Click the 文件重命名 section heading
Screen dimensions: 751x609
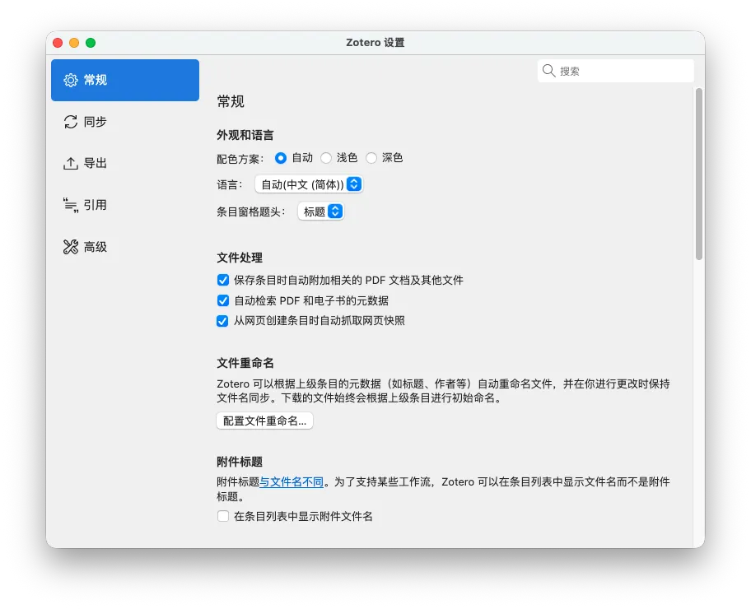click(245, 363)
